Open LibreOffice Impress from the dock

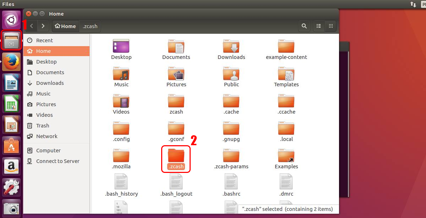[12, 125]
